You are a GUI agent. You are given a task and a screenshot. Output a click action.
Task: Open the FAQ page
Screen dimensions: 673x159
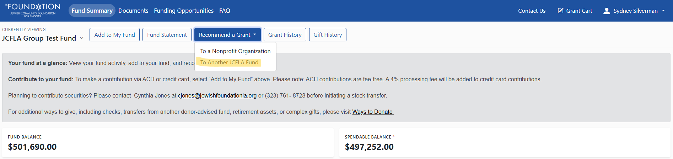coord(225,11)
